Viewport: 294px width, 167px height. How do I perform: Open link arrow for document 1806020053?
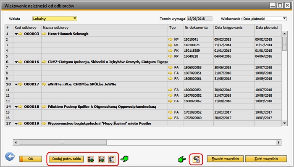click(x=170, y=67)
